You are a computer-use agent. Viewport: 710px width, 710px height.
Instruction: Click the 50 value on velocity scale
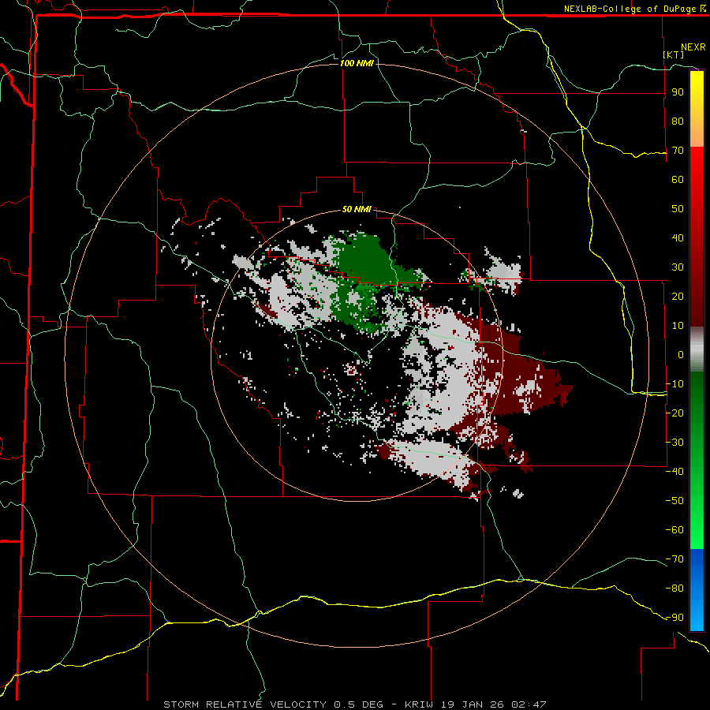pos(678,209)
